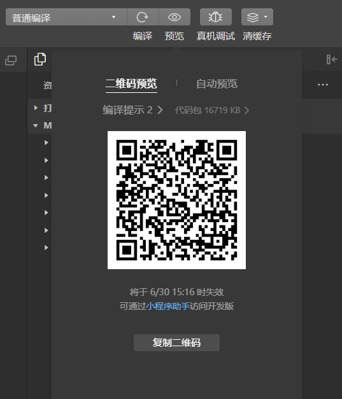Click the clear cache layers icon

click(253, 17)
